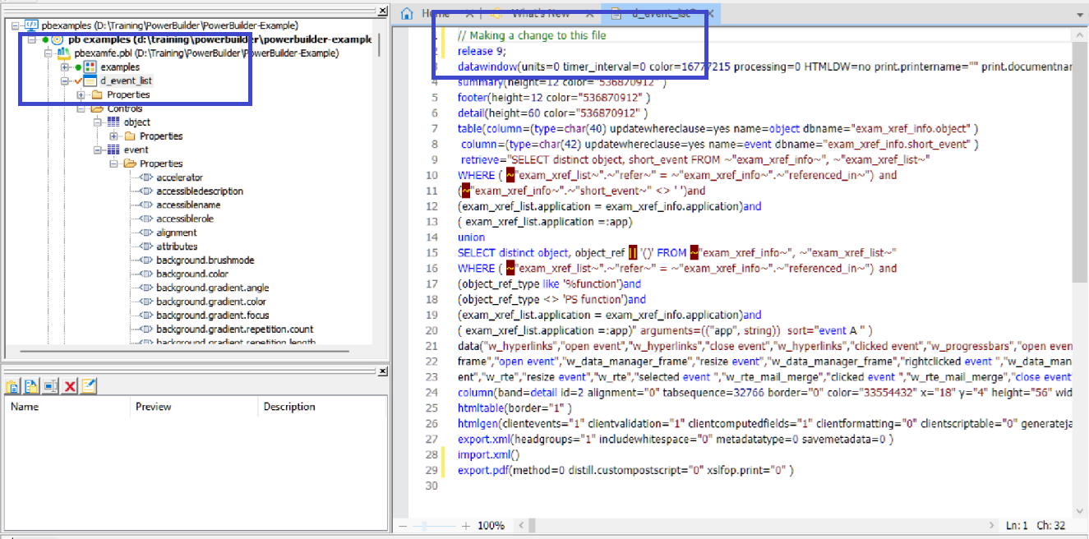Select the accessiblerole property
The height and width of the screenshot is (539, 1089).
coord(185,219)
